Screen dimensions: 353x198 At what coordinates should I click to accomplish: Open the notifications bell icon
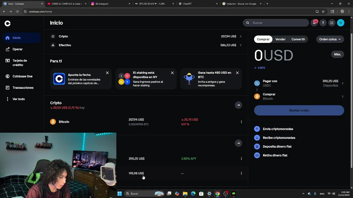coord(314,23)
